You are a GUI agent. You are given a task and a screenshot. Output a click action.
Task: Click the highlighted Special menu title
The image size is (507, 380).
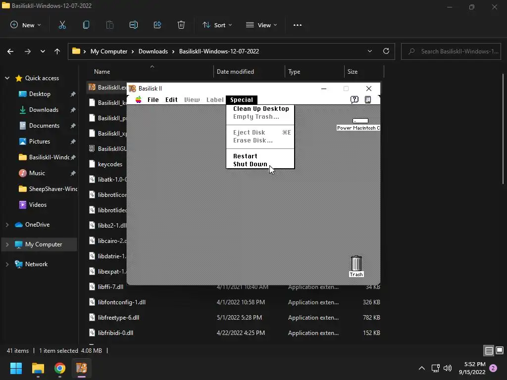point(242,99)
